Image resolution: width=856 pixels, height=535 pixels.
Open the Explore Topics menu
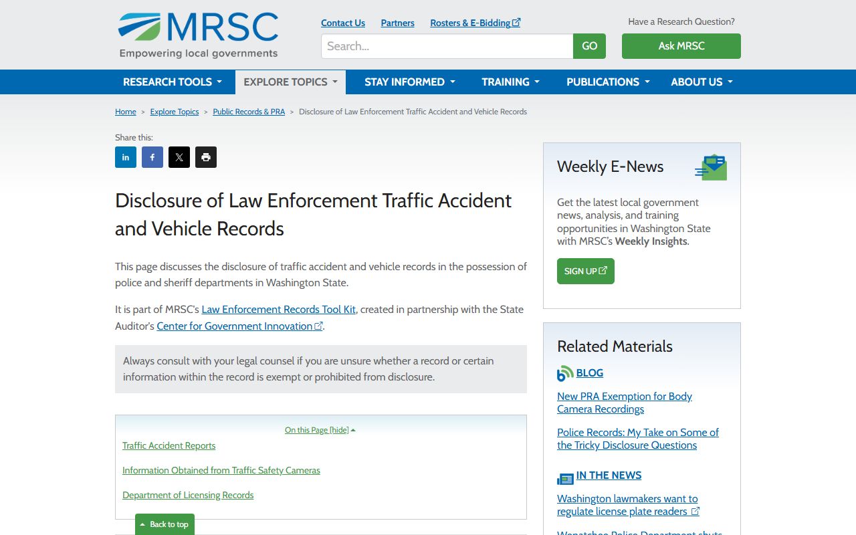click(x=290, y=82)
